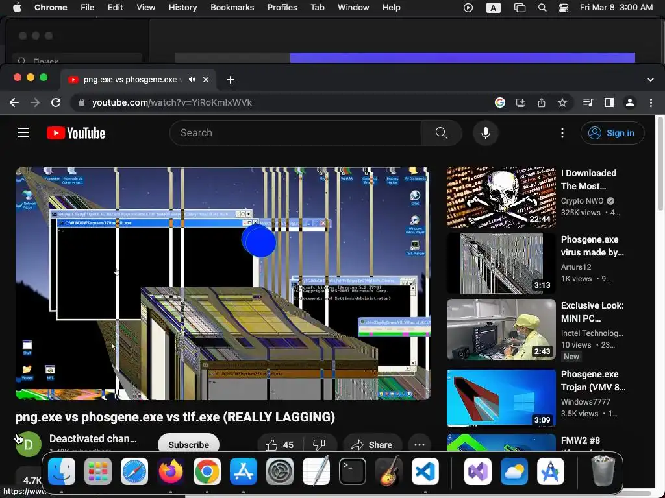Share this page via Chrome share icon
The width and height of the screenshot is (665, 498).
tap(542, 102)
